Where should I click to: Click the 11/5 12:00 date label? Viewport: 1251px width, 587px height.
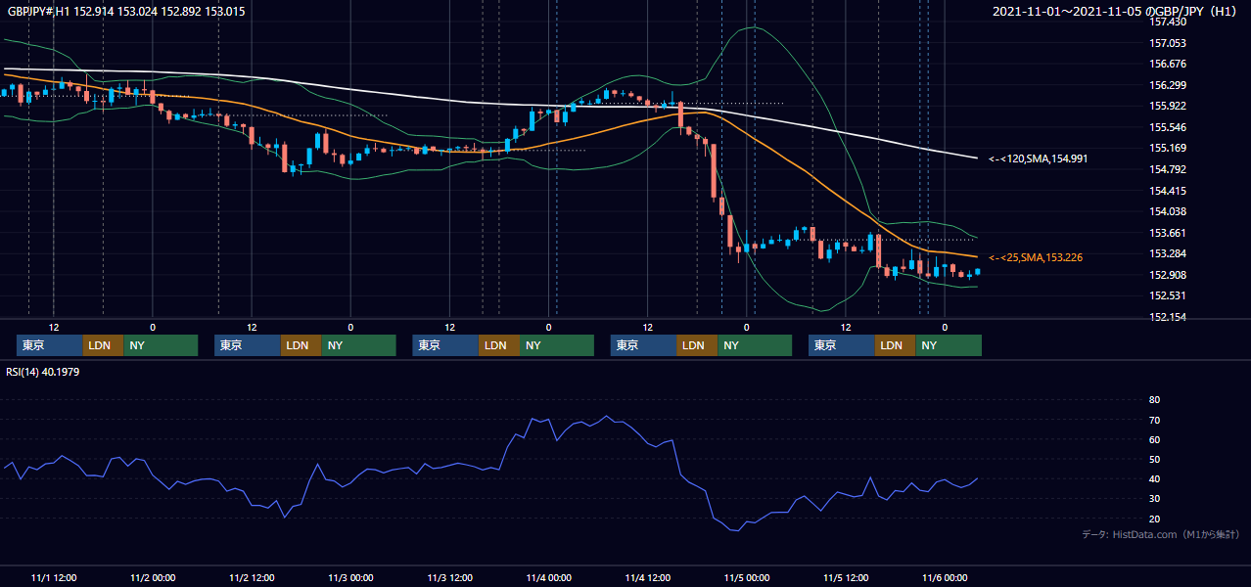tap(846, 578)
